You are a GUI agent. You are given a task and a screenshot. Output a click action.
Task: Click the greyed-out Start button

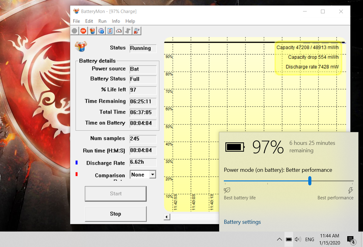tap(116, 194)
